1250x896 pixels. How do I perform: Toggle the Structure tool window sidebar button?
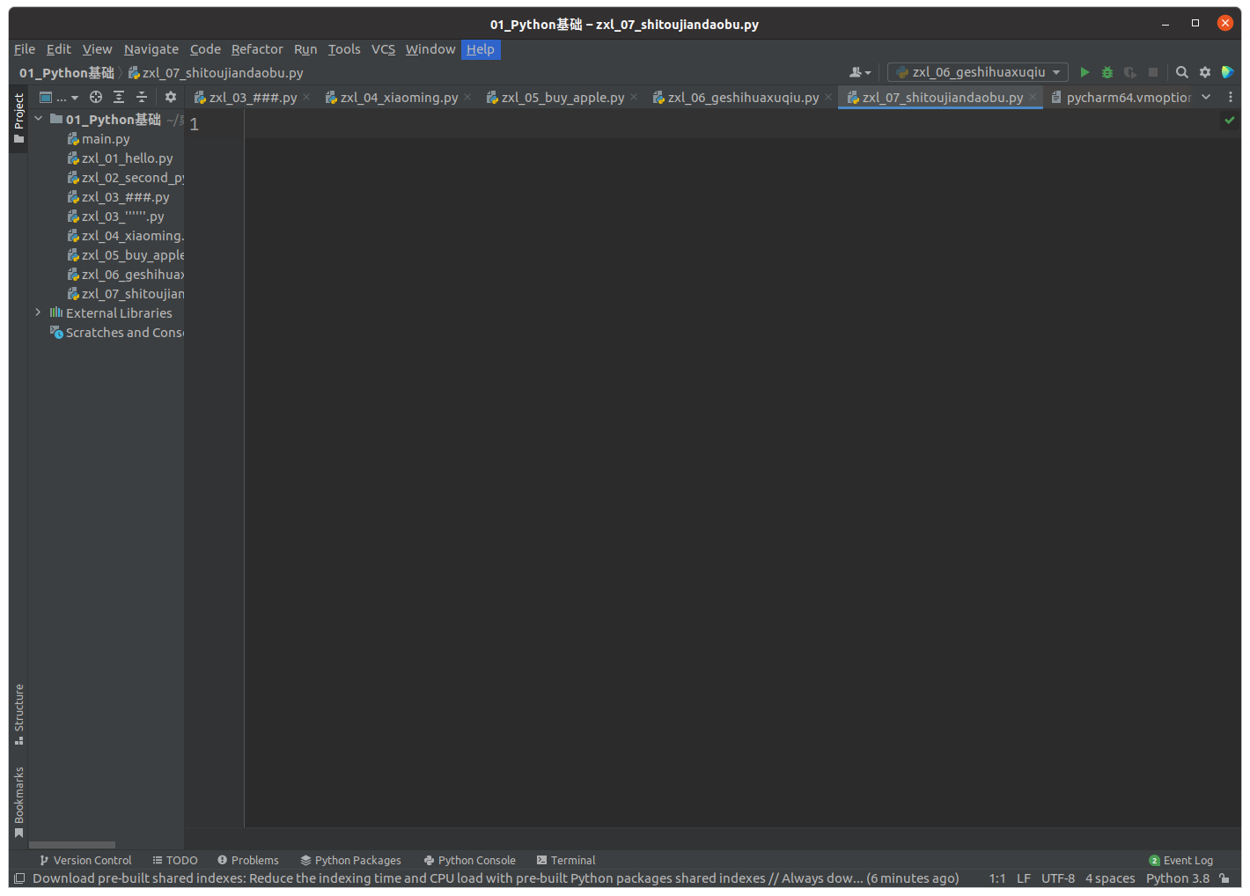[18, 714]
